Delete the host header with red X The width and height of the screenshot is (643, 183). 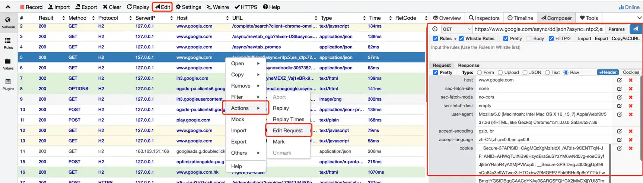coord(631,80)
